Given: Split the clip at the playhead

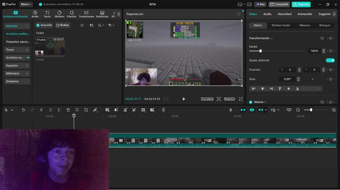Looking at the screenshot, I should click(x=41, y=110).
